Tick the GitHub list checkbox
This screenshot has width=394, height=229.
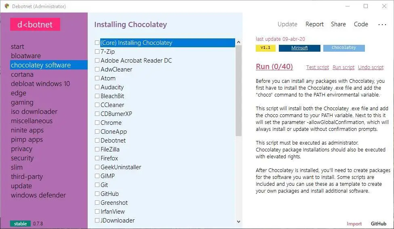click(x=97, y=193)
